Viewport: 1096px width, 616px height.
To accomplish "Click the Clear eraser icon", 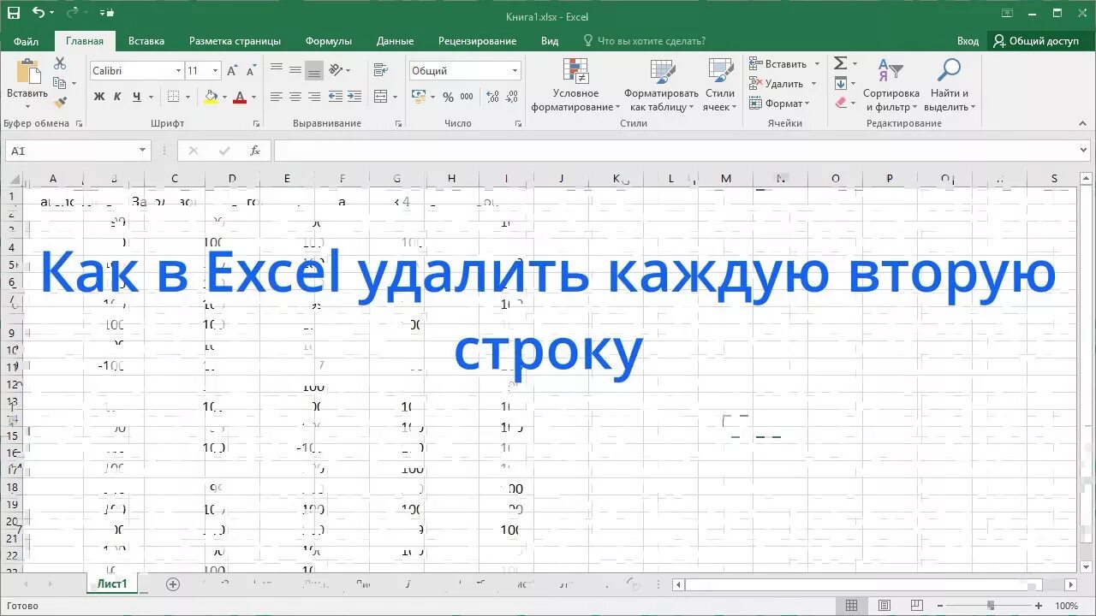I will [x=841, y=103].
